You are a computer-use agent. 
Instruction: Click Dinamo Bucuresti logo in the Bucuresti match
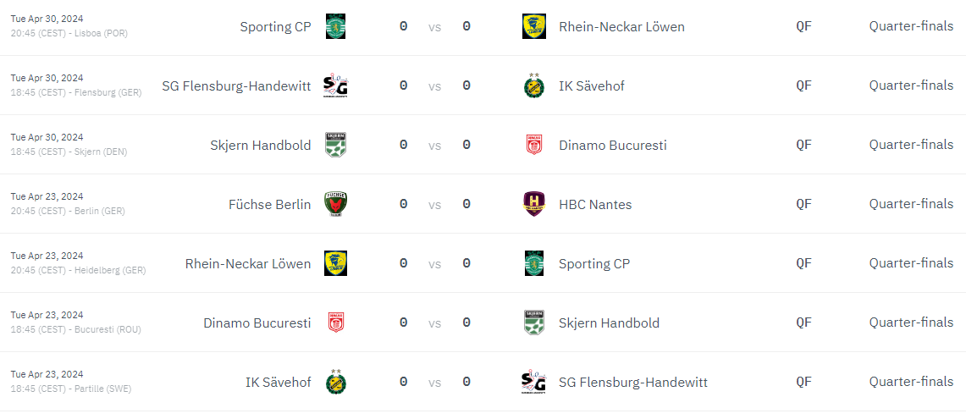coord(335,323)
